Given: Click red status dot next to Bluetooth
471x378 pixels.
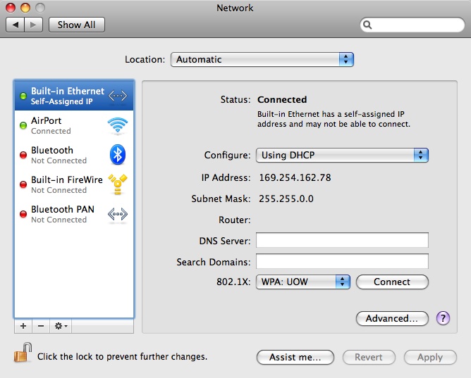Looking at the screenshot, I should (23, 155).
